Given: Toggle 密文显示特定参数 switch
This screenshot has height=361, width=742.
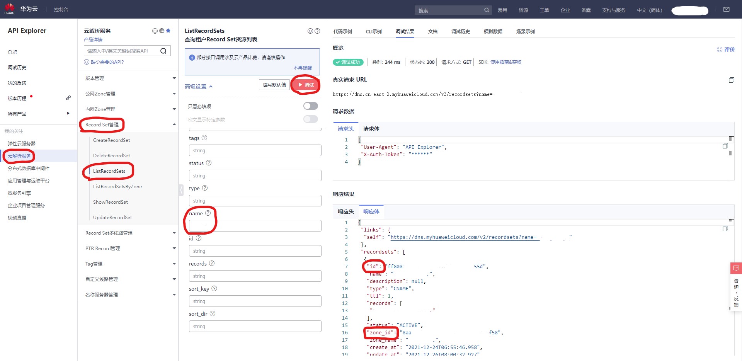Looking at the screenshot, I should [311, 119].
